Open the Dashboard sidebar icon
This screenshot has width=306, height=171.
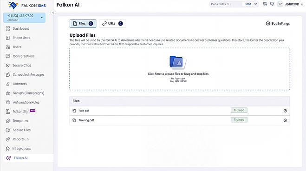8,29
